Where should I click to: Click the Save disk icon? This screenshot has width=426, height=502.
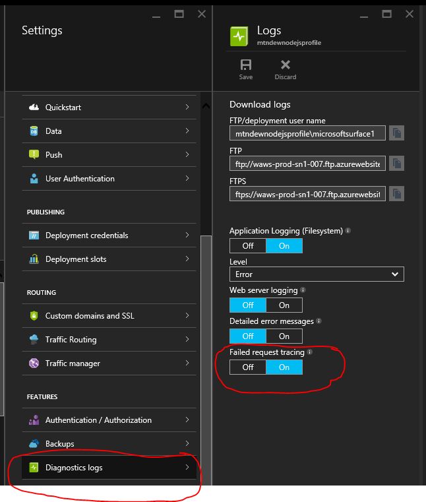[246, 65]
